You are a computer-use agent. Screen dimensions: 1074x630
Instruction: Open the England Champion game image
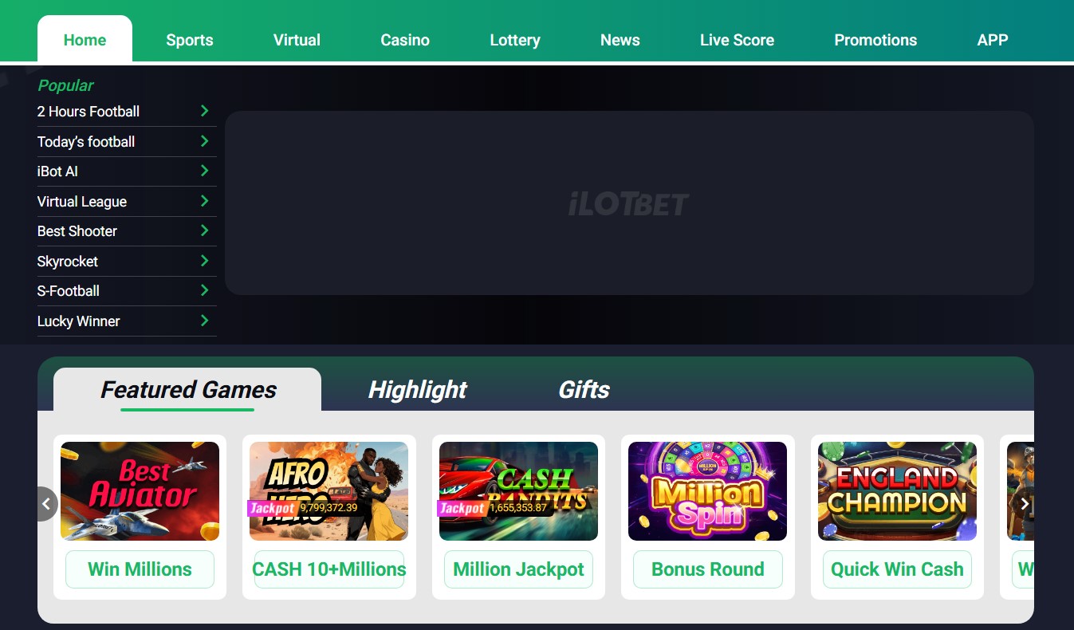pyautogui.click(x=897, y=491)
